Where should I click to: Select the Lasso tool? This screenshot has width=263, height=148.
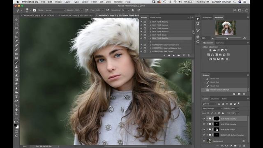coord(16,28)
